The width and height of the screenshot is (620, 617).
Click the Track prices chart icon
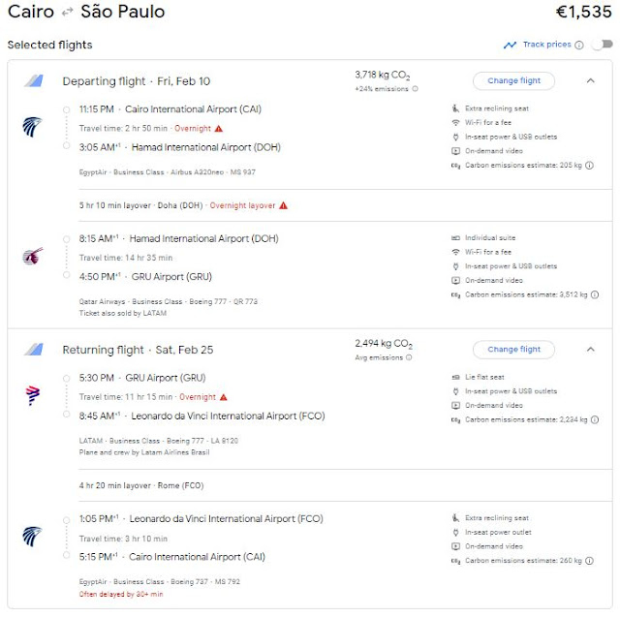[x=510, y=45]
